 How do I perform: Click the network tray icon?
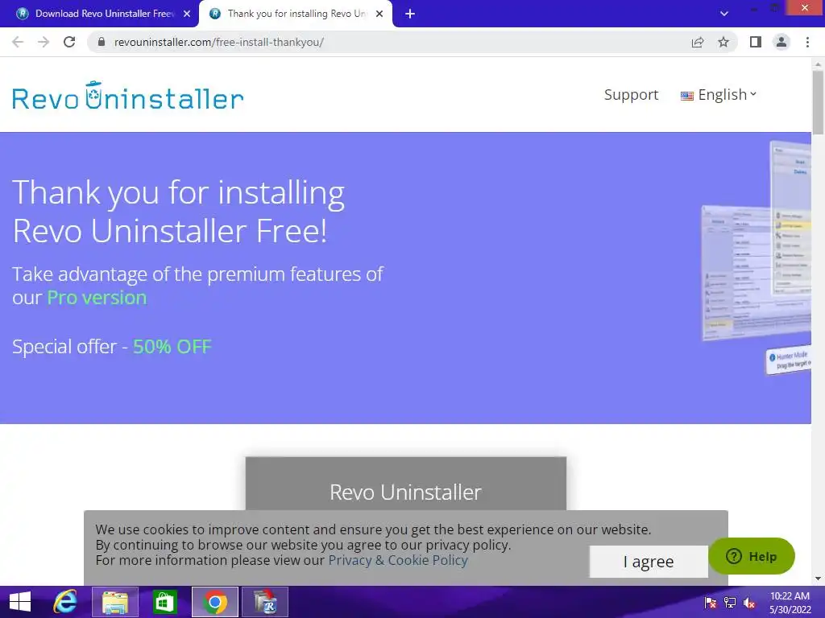pos(730,602)
